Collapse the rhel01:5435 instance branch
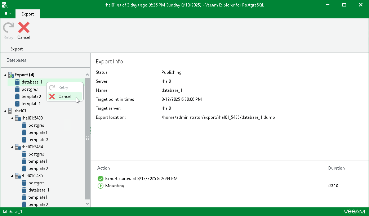The height and width of the screenshot is (216, 369). [12, 176]
